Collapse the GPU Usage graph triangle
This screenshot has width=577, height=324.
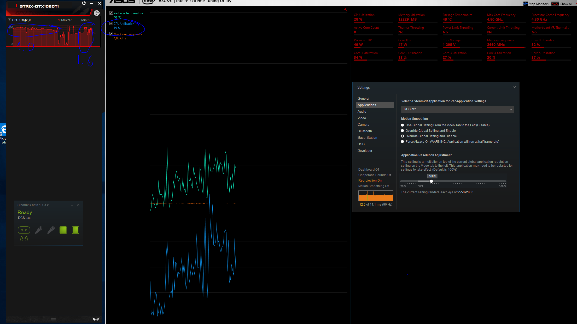pyautogui.click(x=9, y=20)
